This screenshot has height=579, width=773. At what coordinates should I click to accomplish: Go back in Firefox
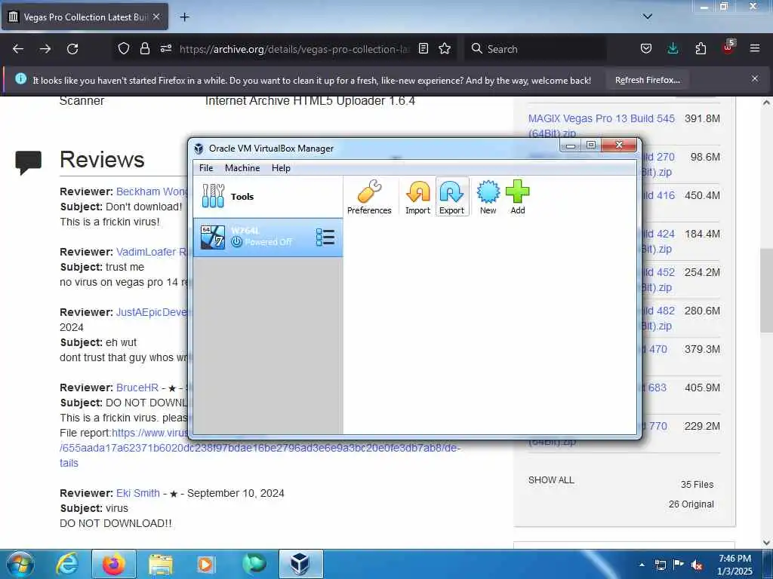coord(18,49)
